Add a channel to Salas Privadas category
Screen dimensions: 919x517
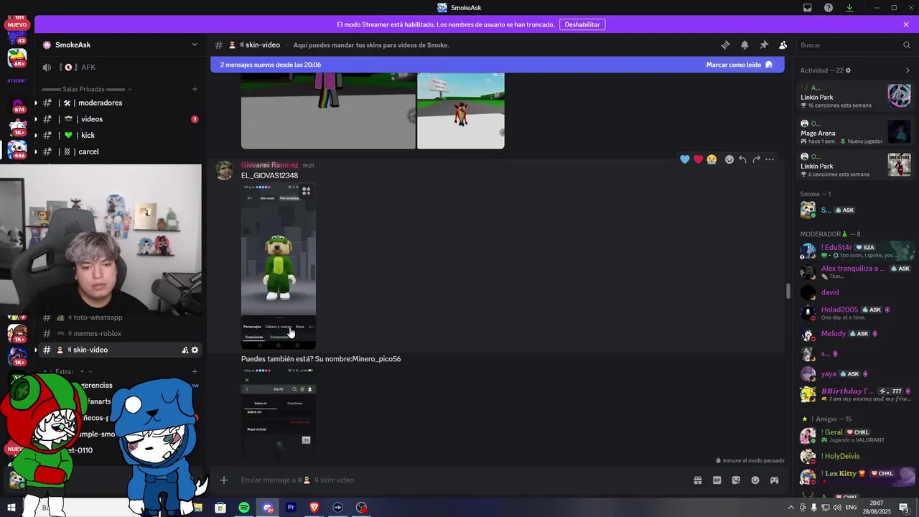click(x=195, y=89)
